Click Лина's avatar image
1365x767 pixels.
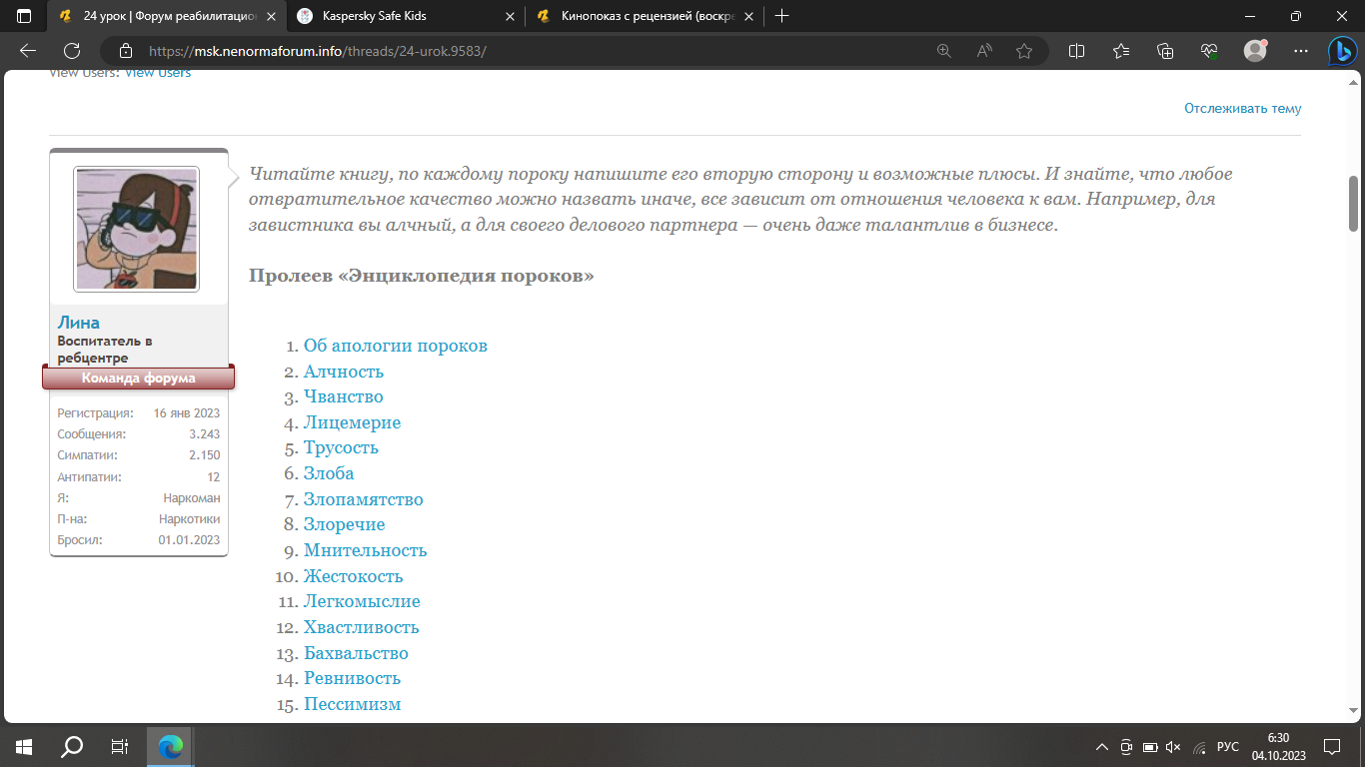[136, 229]
